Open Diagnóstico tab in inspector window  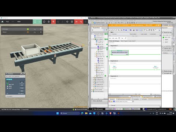(148, 97)
